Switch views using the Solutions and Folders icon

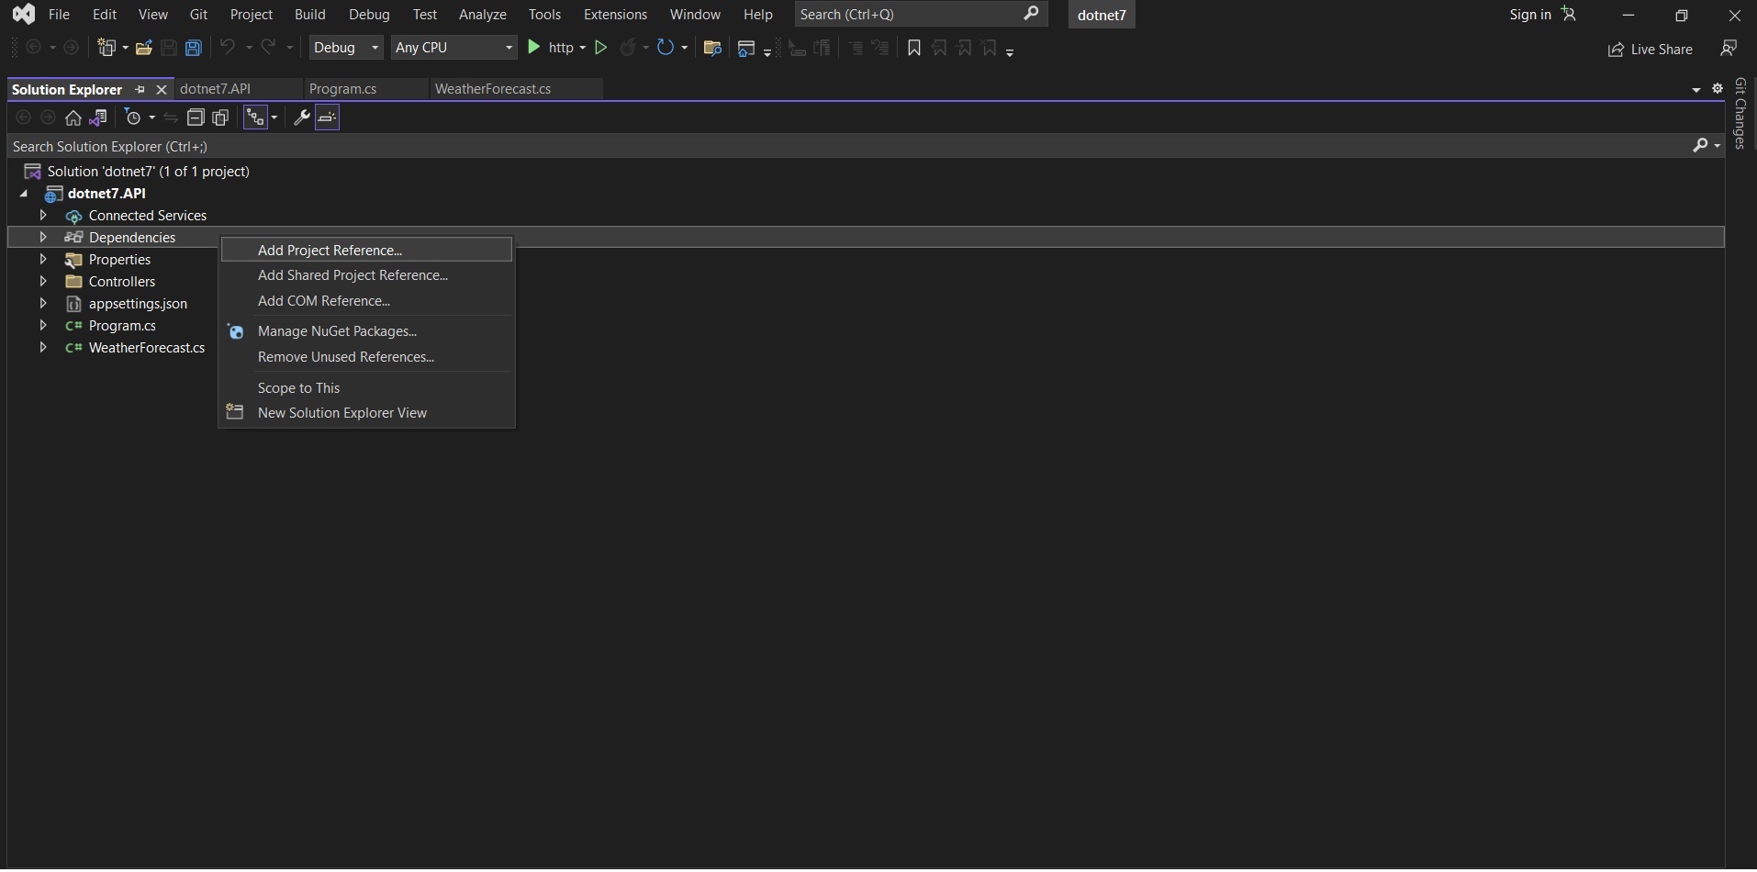click(x=98, y=117)
